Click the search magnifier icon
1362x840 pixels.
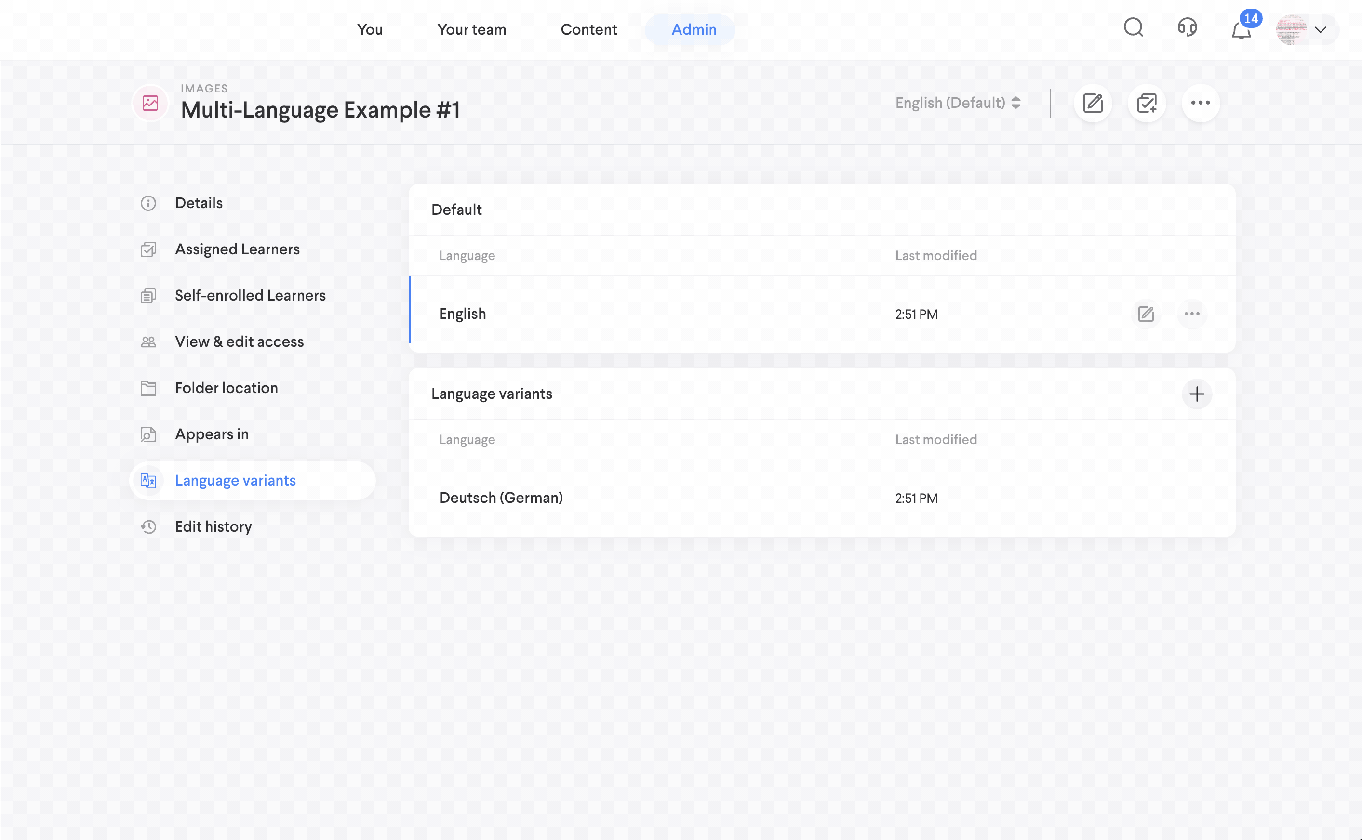pos(1133,28)
